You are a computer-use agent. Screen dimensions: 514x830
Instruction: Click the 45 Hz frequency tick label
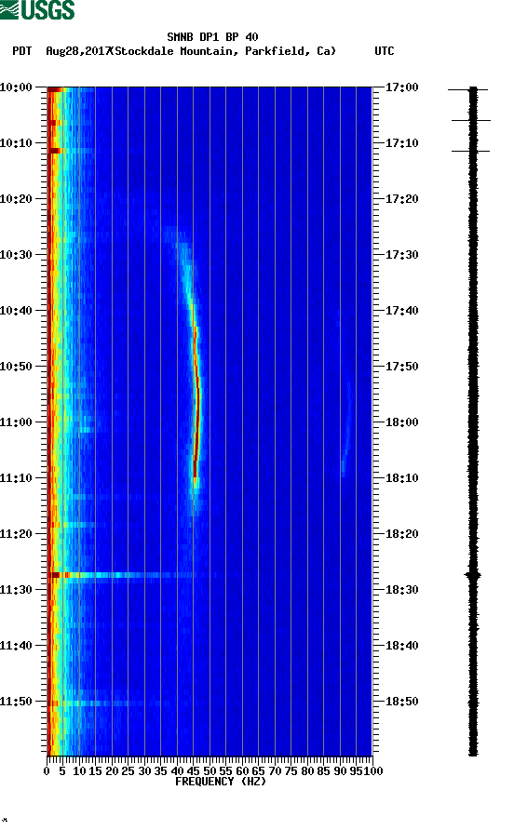coord(194,771)
